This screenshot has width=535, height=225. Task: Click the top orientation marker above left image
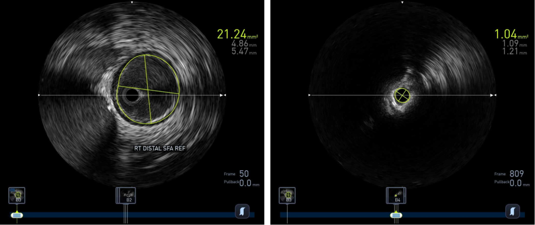click(131, 3)
